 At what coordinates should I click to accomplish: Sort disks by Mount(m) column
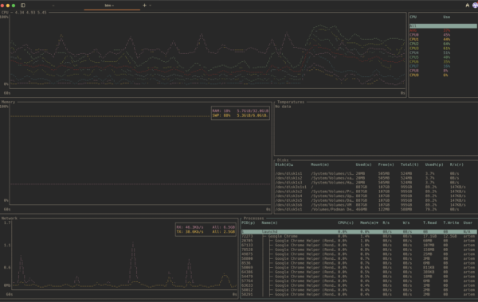coord(319,165)
